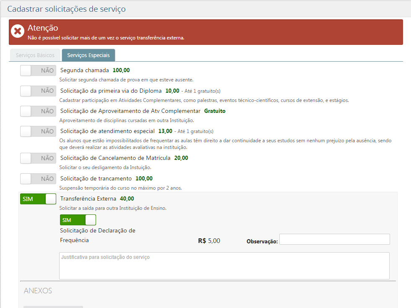Click the Atenção alert heading
The width and height of the screenshot is (411, 308).
(43, 28)
